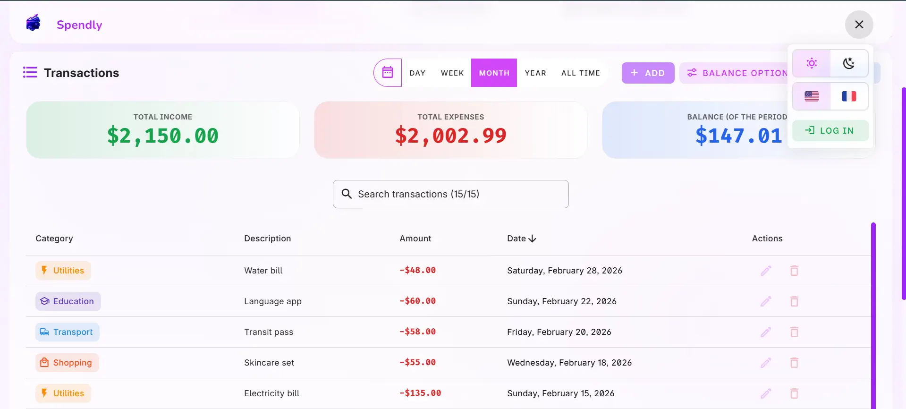
Task: Click the Skincare set description
Action: coord(269,363)
